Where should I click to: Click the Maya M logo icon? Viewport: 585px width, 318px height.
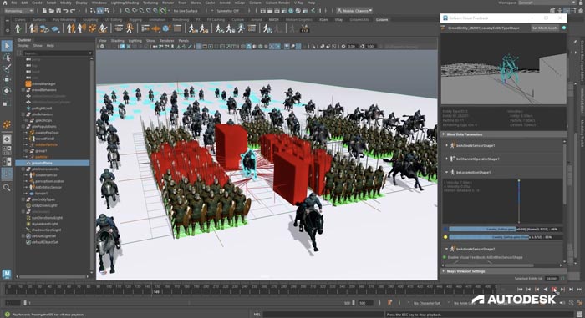(7, 274)
